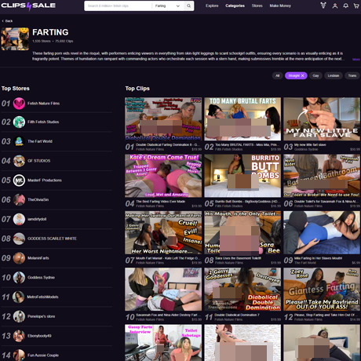Go back using the Back link

[7, 21]
